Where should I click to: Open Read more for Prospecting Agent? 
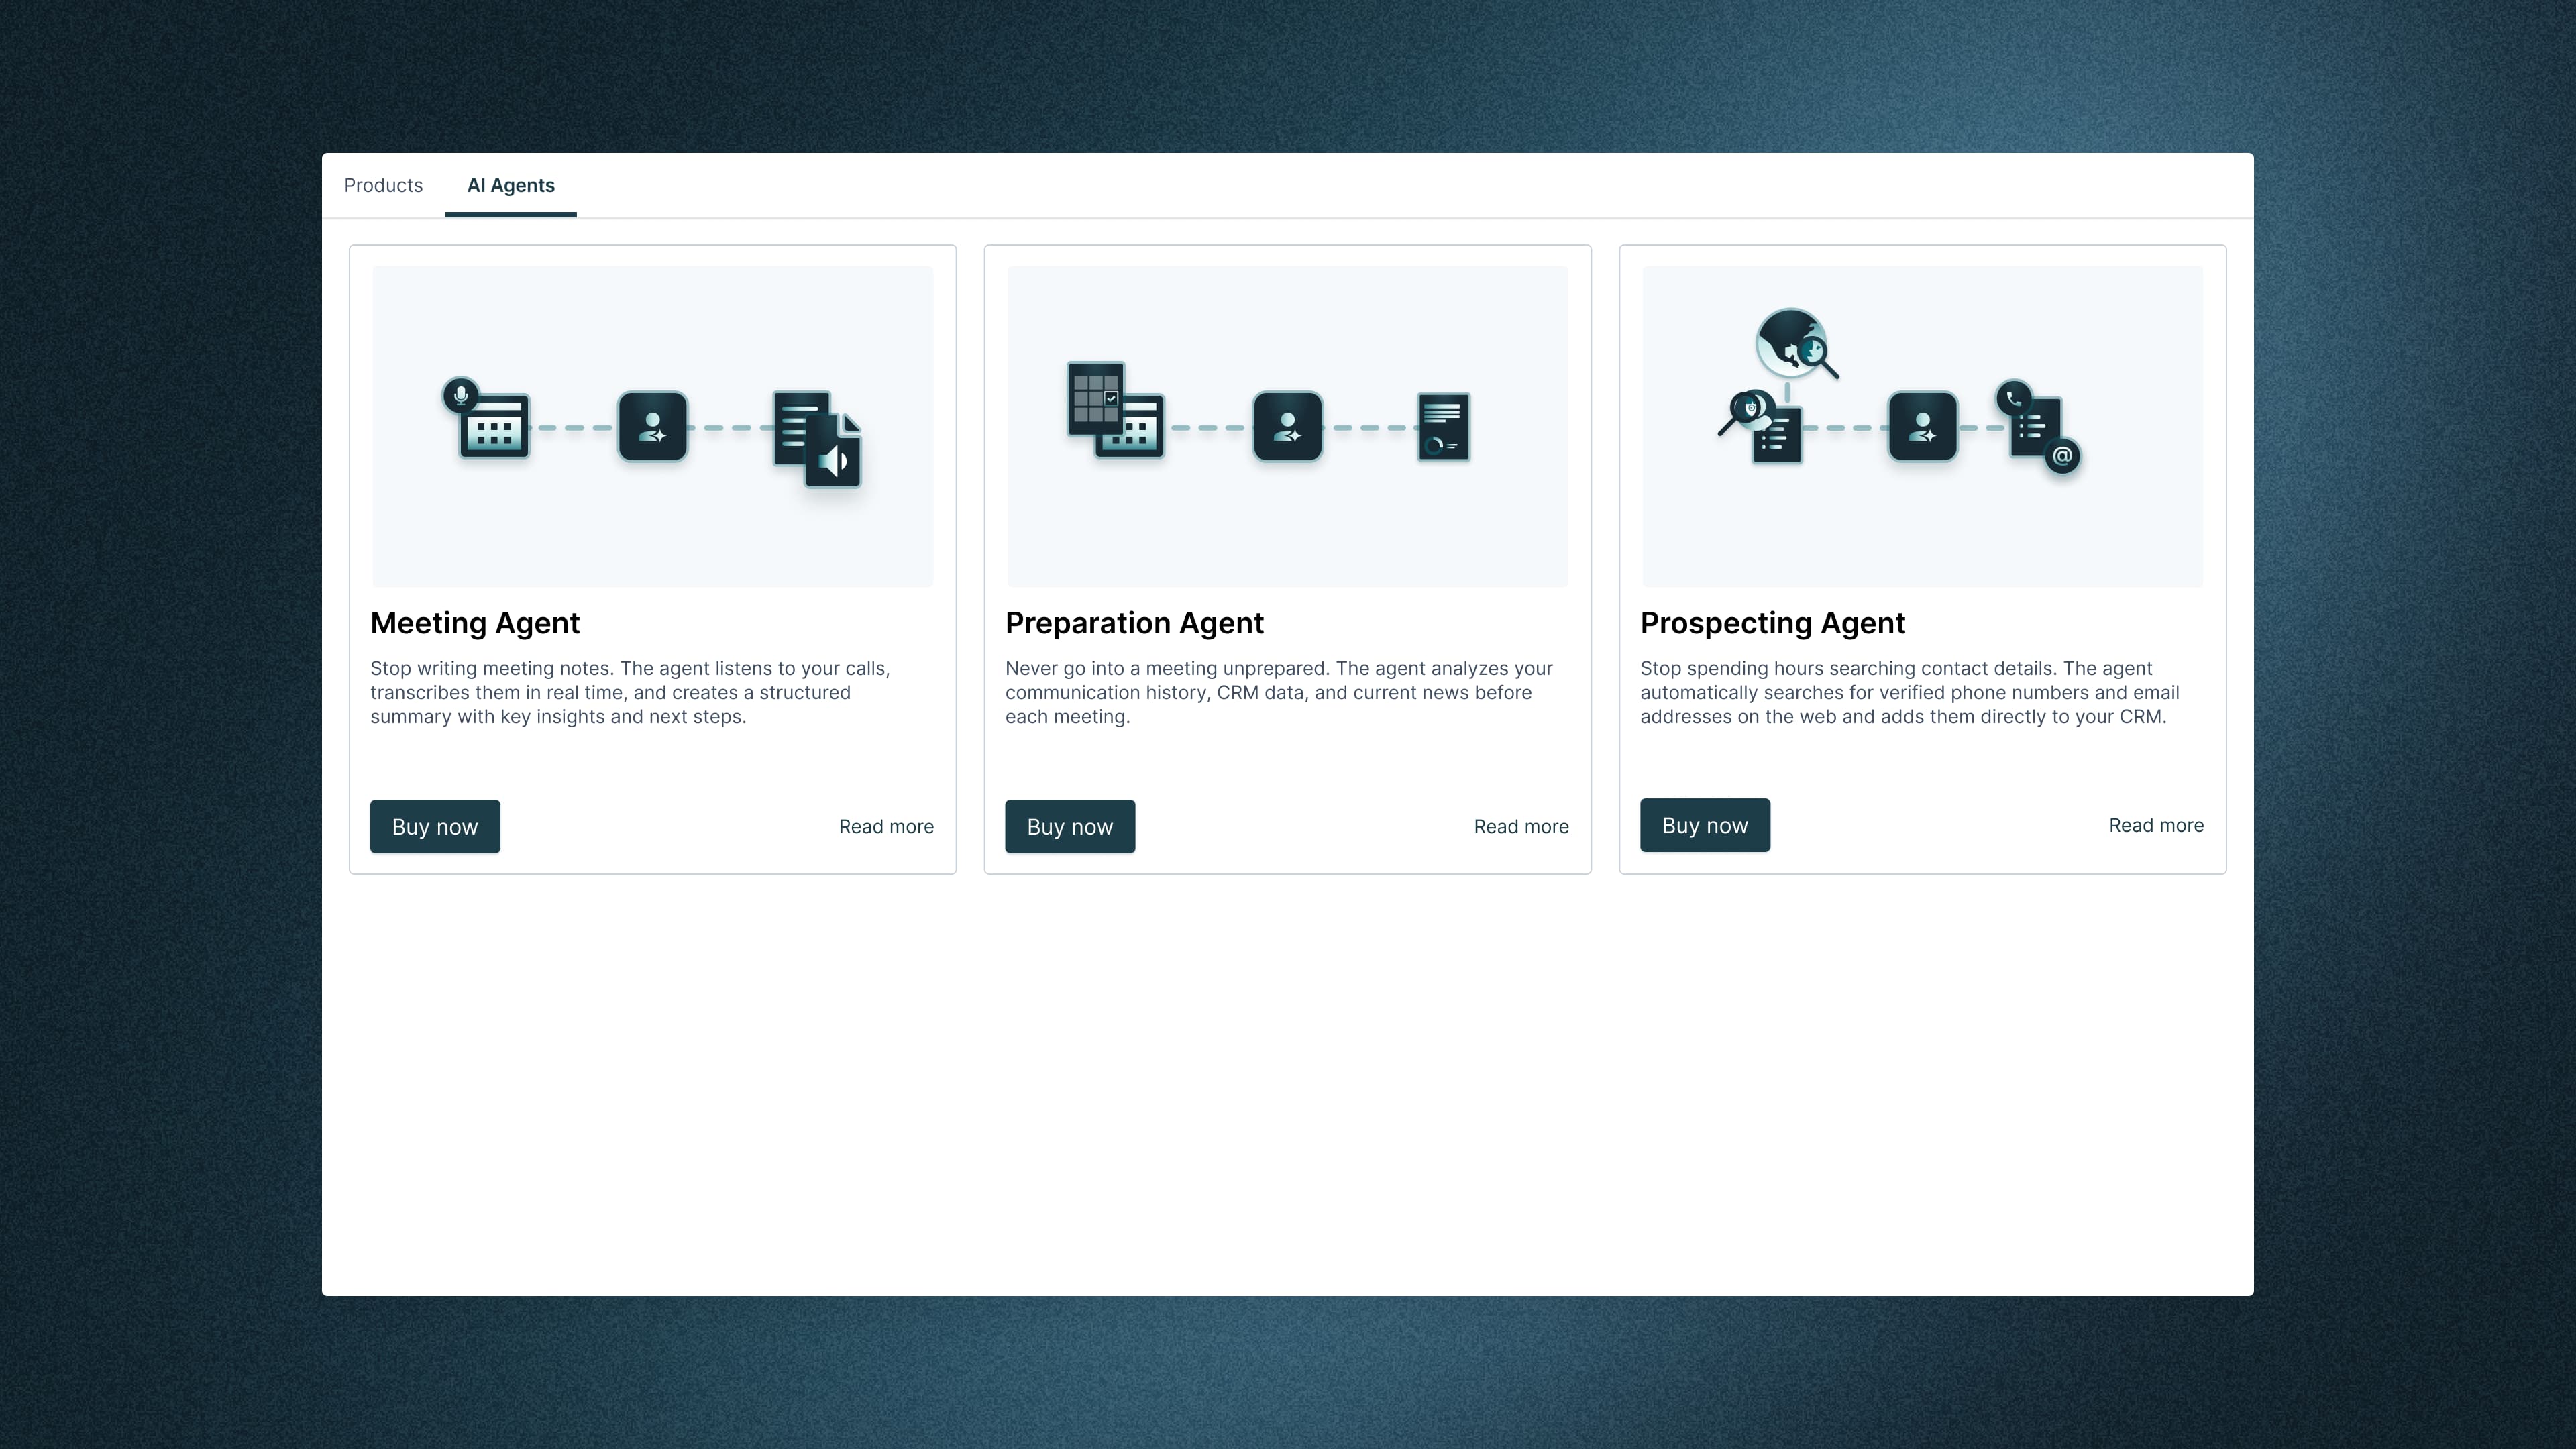tap(2155, 826)
